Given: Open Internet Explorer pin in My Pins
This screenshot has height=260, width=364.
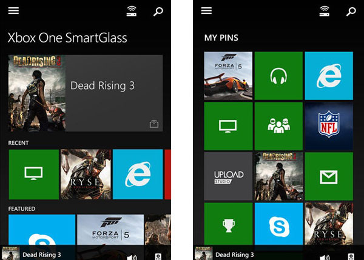Looking at the screenshot, I should click(x=329, y=76).
